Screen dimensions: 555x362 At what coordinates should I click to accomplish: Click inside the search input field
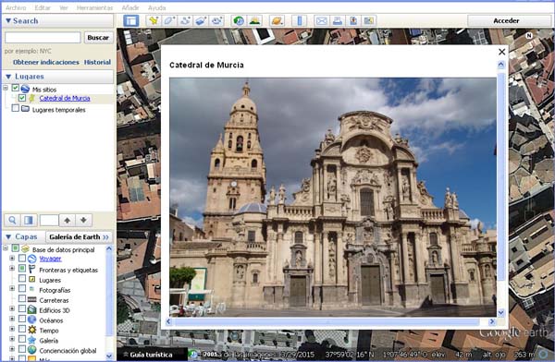pyautogui.click(x=43, y=38)
